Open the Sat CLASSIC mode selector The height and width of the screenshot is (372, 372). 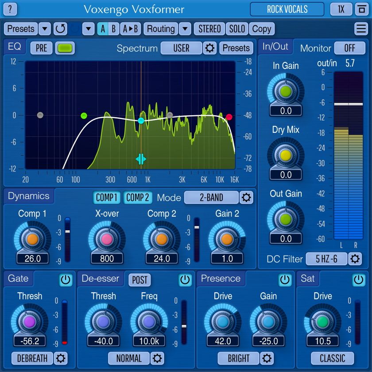[333, 358]
